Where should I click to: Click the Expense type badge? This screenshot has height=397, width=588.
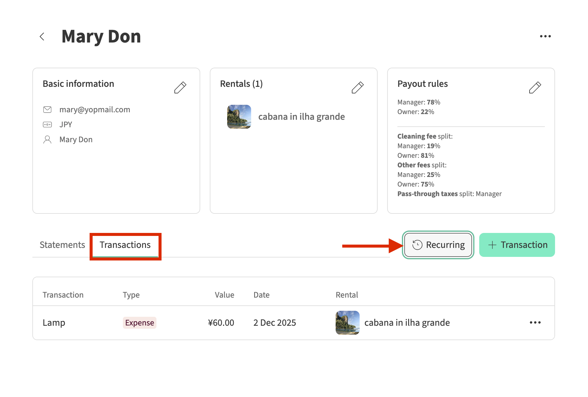pyautogui.click(x=139, y=323)
